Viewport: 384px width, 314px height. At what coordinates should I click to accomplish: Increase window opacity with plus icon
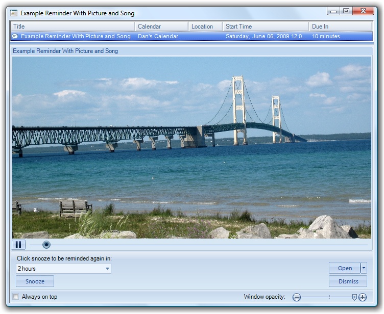(x=363, y=297)
